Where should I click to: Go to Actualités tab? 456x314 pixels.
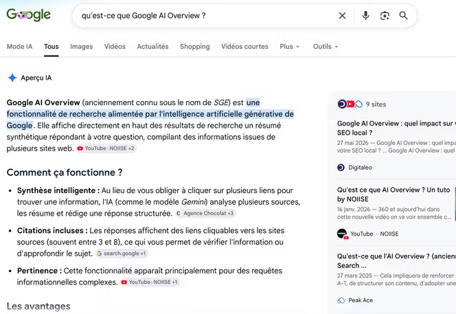152,47
